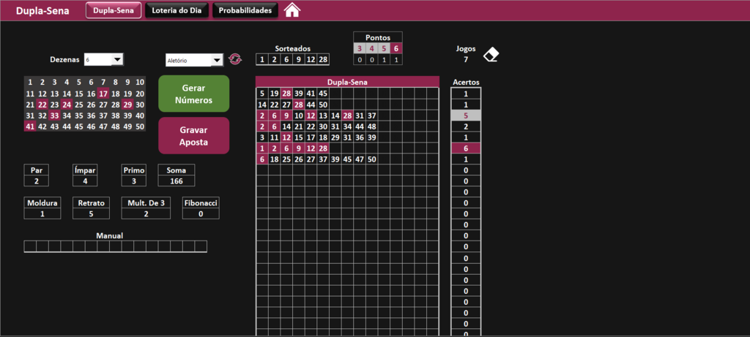The image size is (750, 337).
Task: Click the Par count value
Action: tap(37, 181)
